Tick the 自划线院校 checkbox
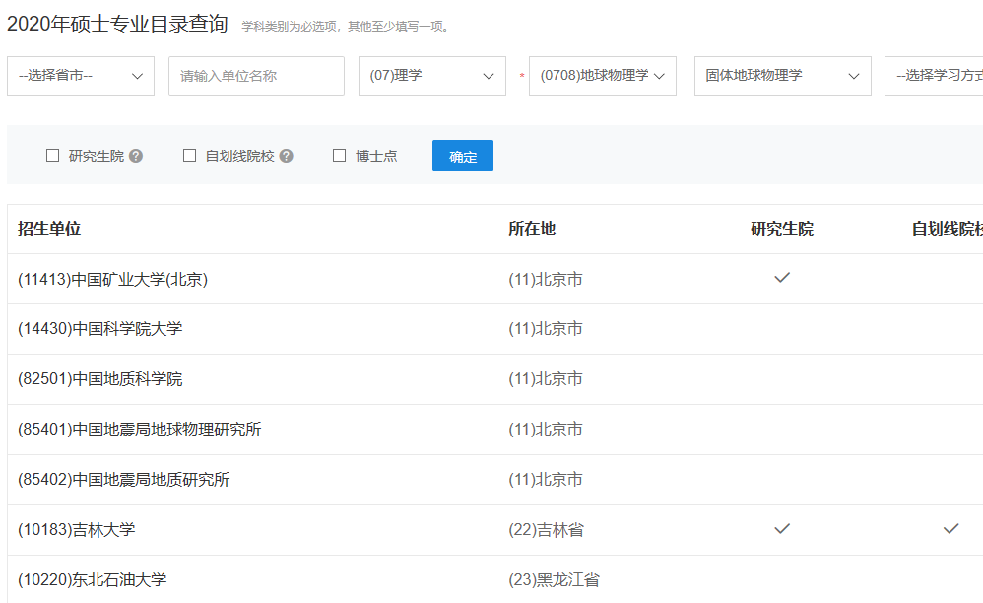This screenshot has width=983, height=603. [189, 156]
